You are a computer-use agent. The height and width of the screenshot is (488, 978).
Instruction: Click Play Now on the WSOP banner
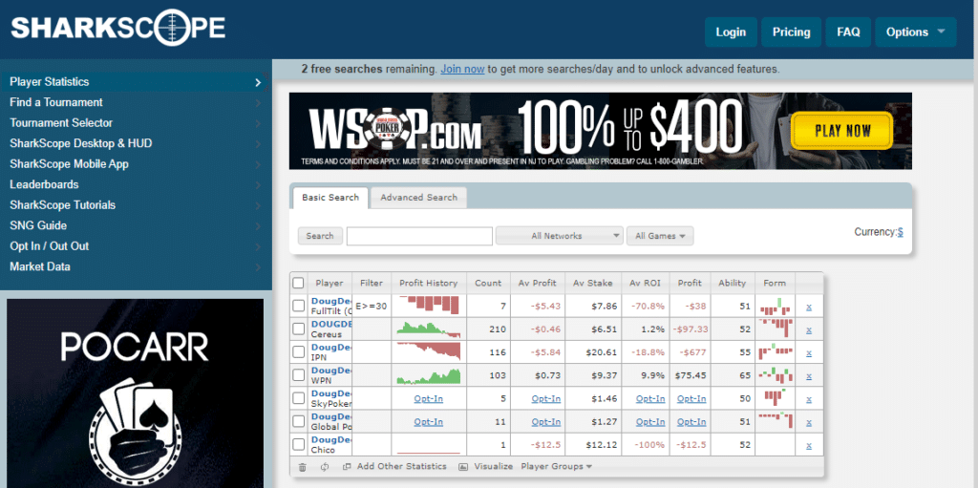point(841,131)
